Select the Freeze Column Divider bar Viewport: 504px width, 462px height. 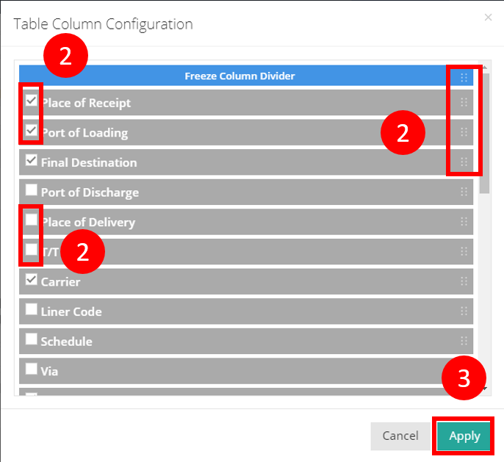pos(240,76)
